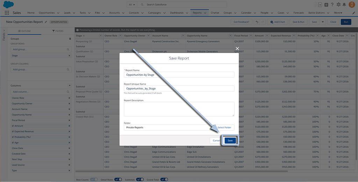
Task: Open the notifications bell
Action: 344,5
